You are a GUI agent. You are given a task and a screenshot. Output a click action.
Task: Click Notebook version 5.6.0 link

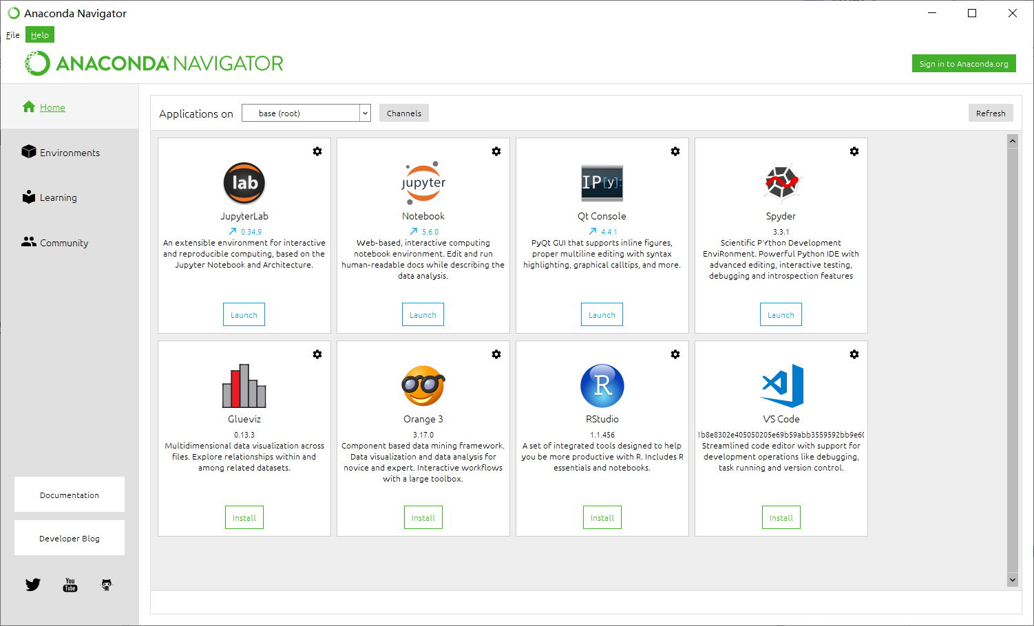[x=430, y=232]
